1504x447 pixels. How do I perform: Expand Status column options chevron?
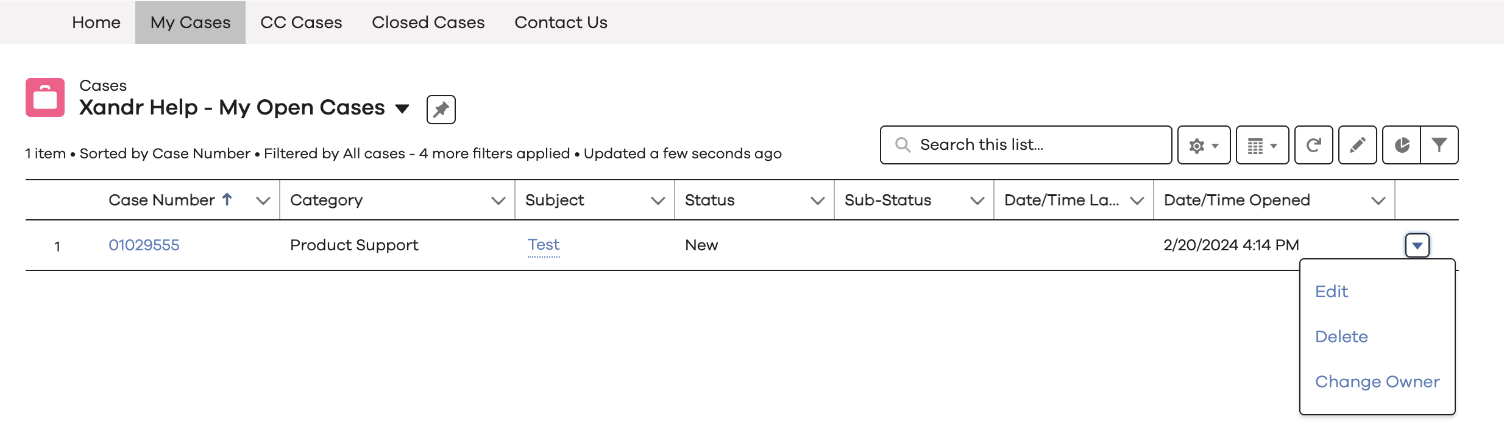(818, 200)
